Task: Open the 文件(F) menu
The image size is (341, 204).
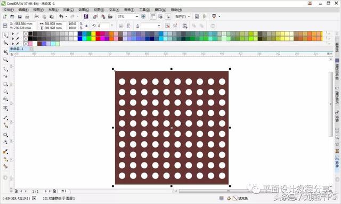Action: click(x=9, y=10)
